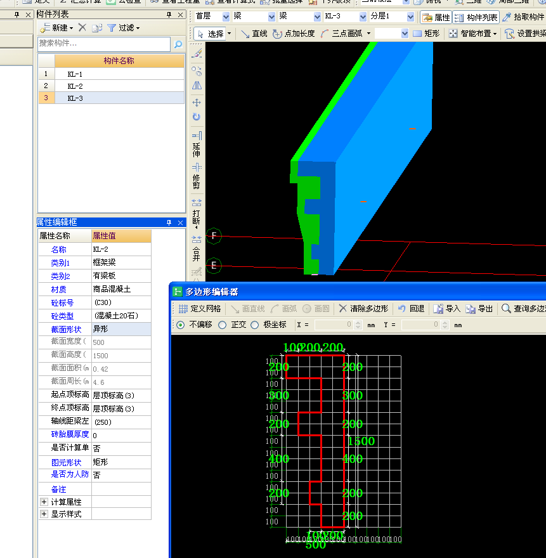
Task: Click the 拾取构件 eyedropper tool
Action: coord(523,16)
